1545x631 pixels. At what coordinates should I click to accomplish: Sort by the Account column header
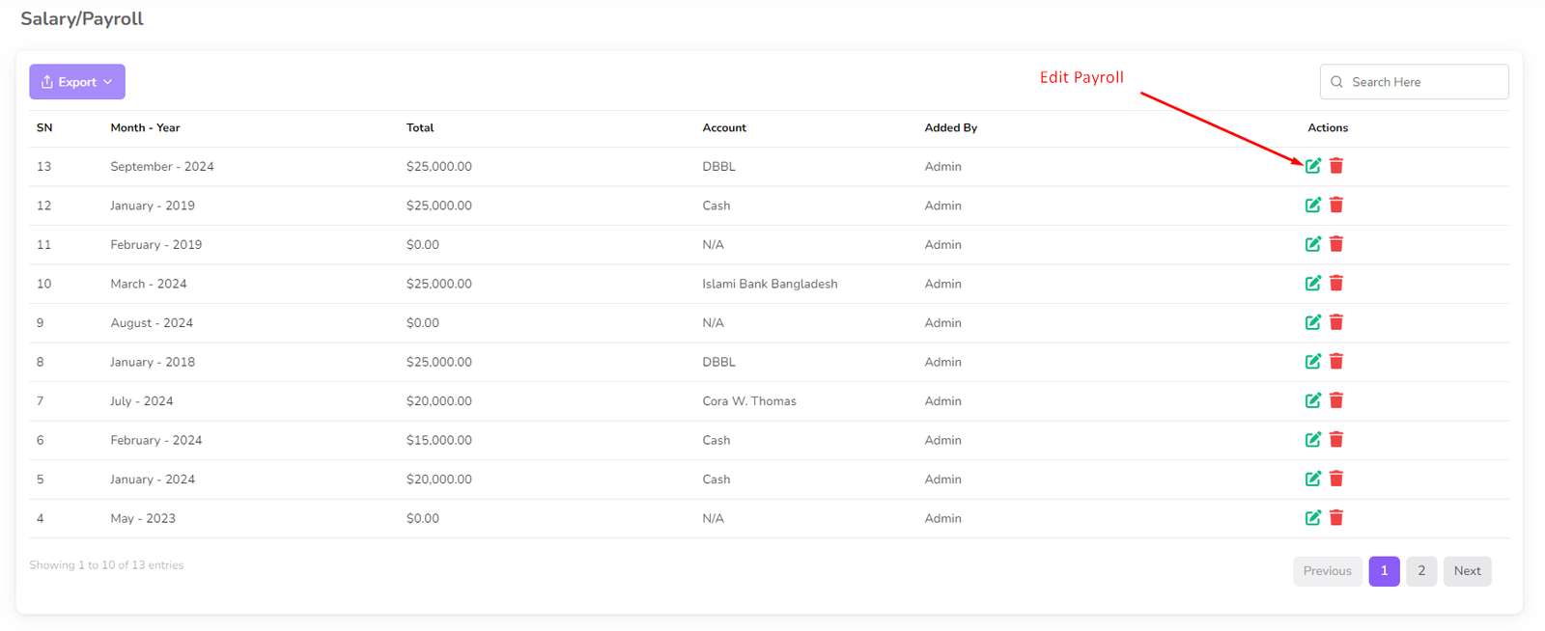[x=724, y=127]
